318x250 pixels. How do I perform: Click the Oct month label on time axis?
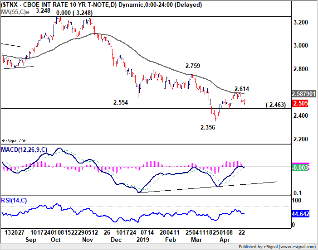55,240
